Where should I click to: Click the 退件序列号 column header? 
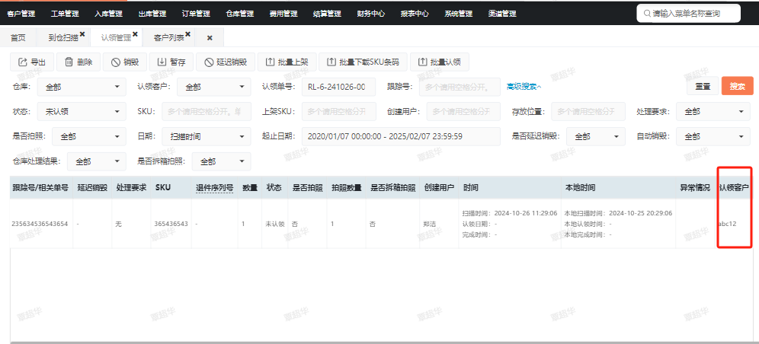tap(215, 187)
